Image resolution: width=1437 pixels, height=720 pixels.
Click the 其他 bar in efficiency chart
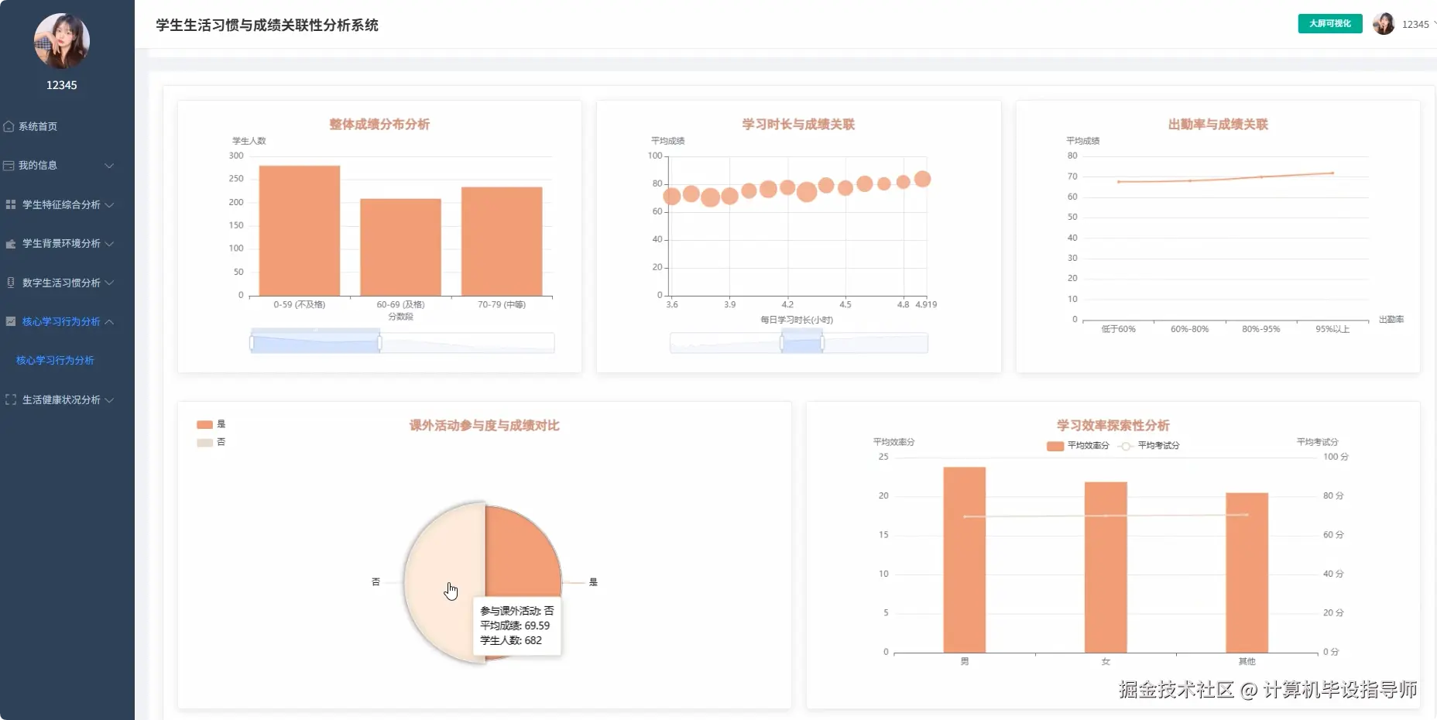(x=1247, y=573)
